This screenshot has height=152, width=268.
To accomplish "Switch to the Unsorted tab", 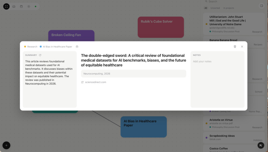I will click(215, 8).
